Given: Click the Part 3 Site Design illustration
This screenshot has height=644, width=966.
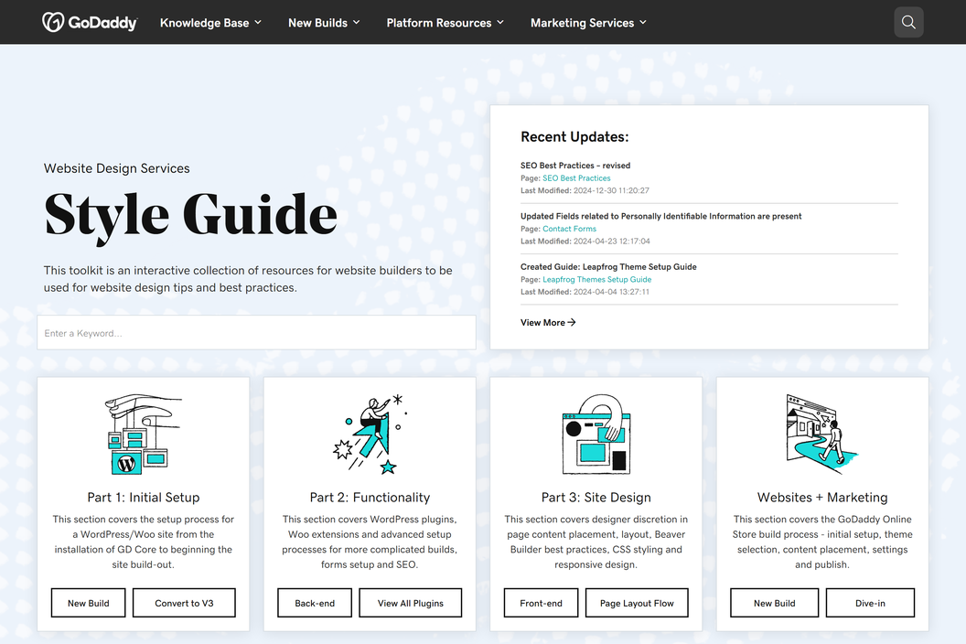Looking at the screenshot, I should pyautogui.click(x=596, y=435).
